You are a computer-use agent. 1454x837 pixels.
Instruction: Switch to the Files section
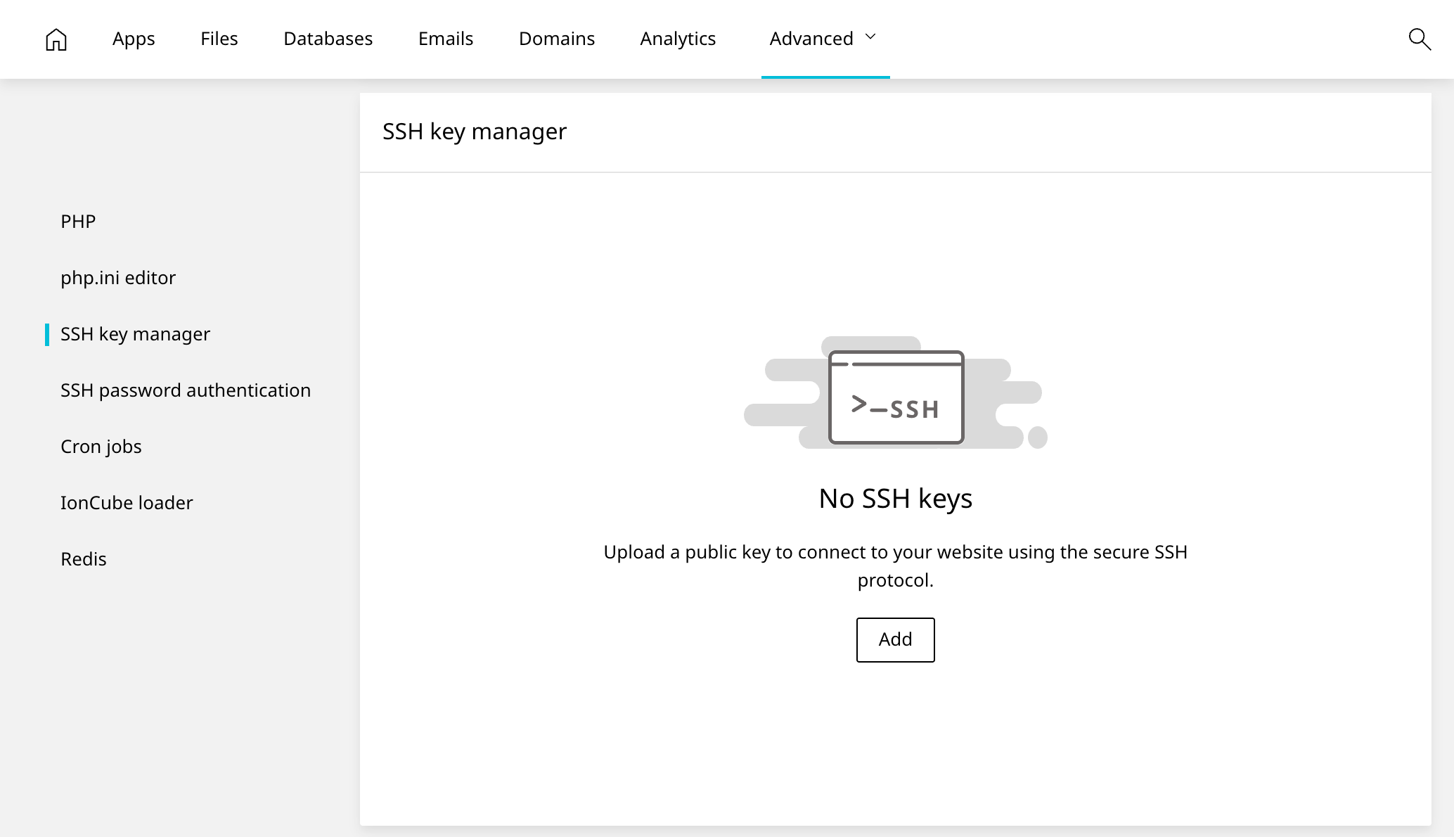click(219, 39)
